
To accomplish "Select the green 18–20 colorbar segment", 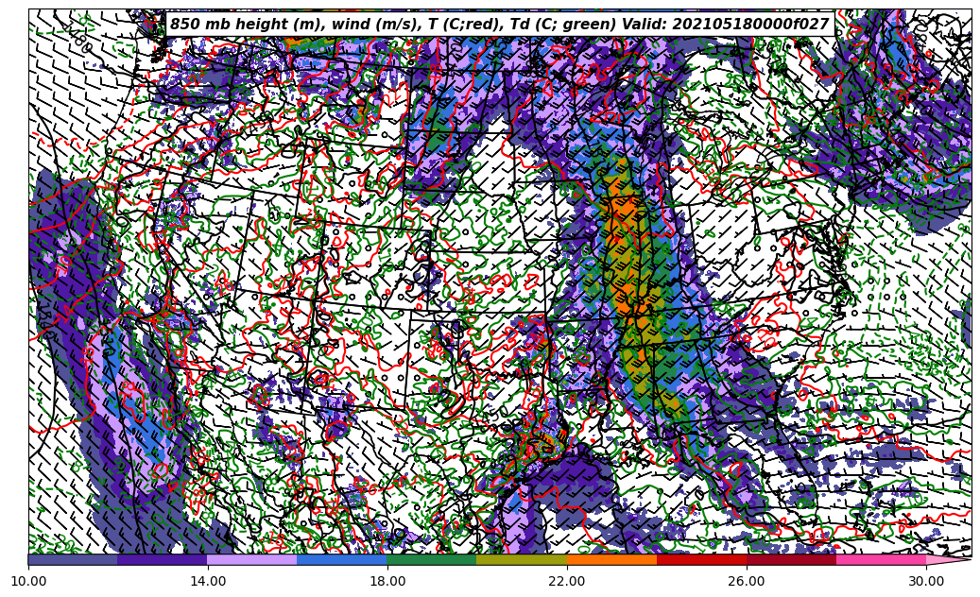I will point(432,559).
